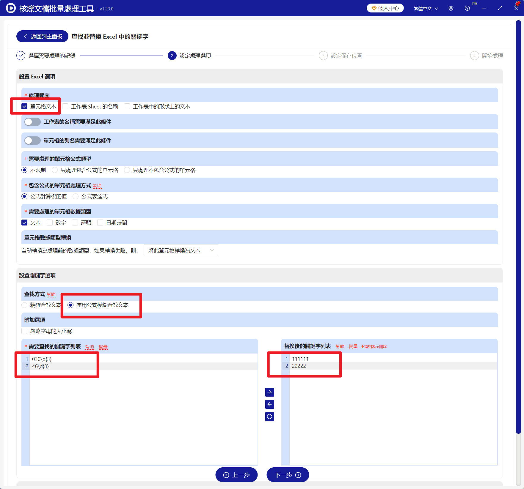Click the small window icon beside help
This screenshot has height=489, width=524.
(x=475, y=4)
